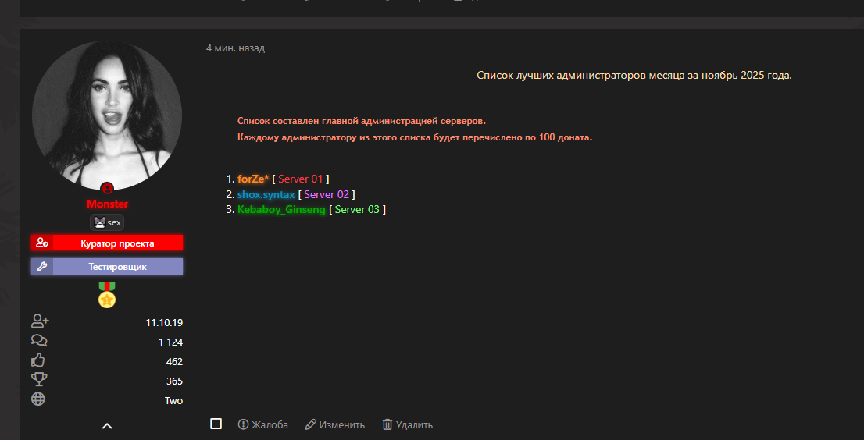864x440 pixels.
Task: Click the trophy points icon
Action: pos(38,380)
